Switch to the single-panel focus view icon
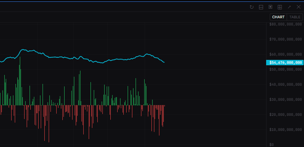 (270, 7)
